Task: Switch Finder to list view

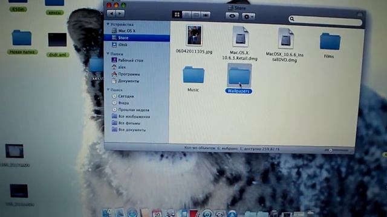Action: click(187, 15)
